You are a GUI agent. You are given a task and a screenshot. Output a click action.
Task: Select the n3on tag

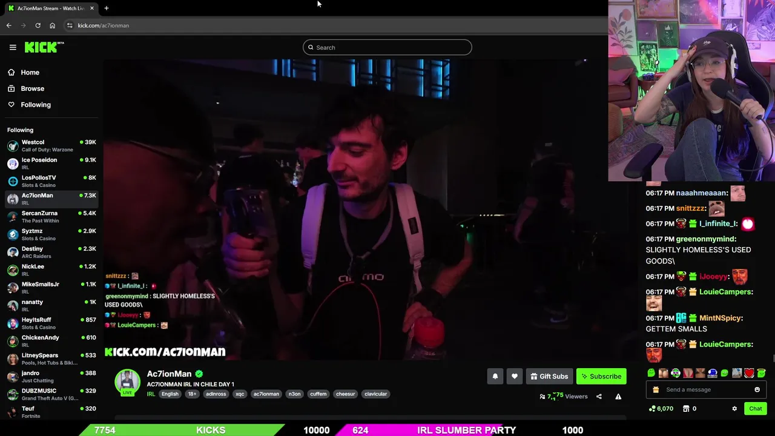(x=294, y=394)
